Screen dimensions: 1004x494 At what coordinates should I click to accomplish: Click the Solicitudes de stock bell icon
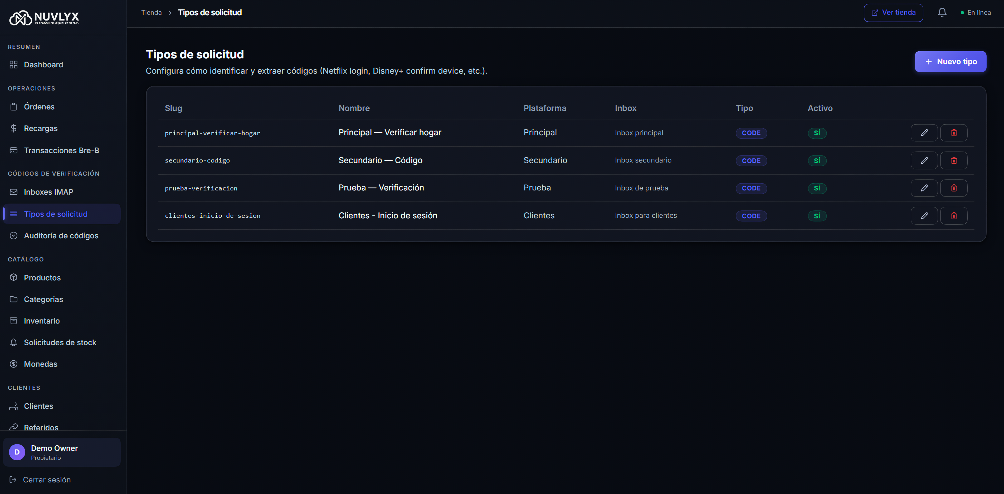coord(14,342)
